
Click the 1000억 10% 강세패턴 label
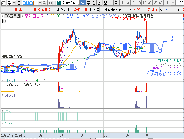137,16
